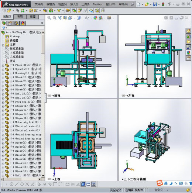Click the New document icon
Viewport: 192px width, 193px height.
tap(138, 4)
